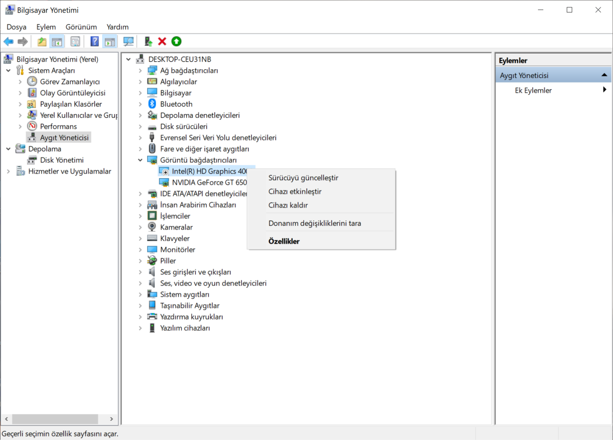Click the battery icon beside Piller
The width and height of the screenshot is (613, 440).
point(152,261)
